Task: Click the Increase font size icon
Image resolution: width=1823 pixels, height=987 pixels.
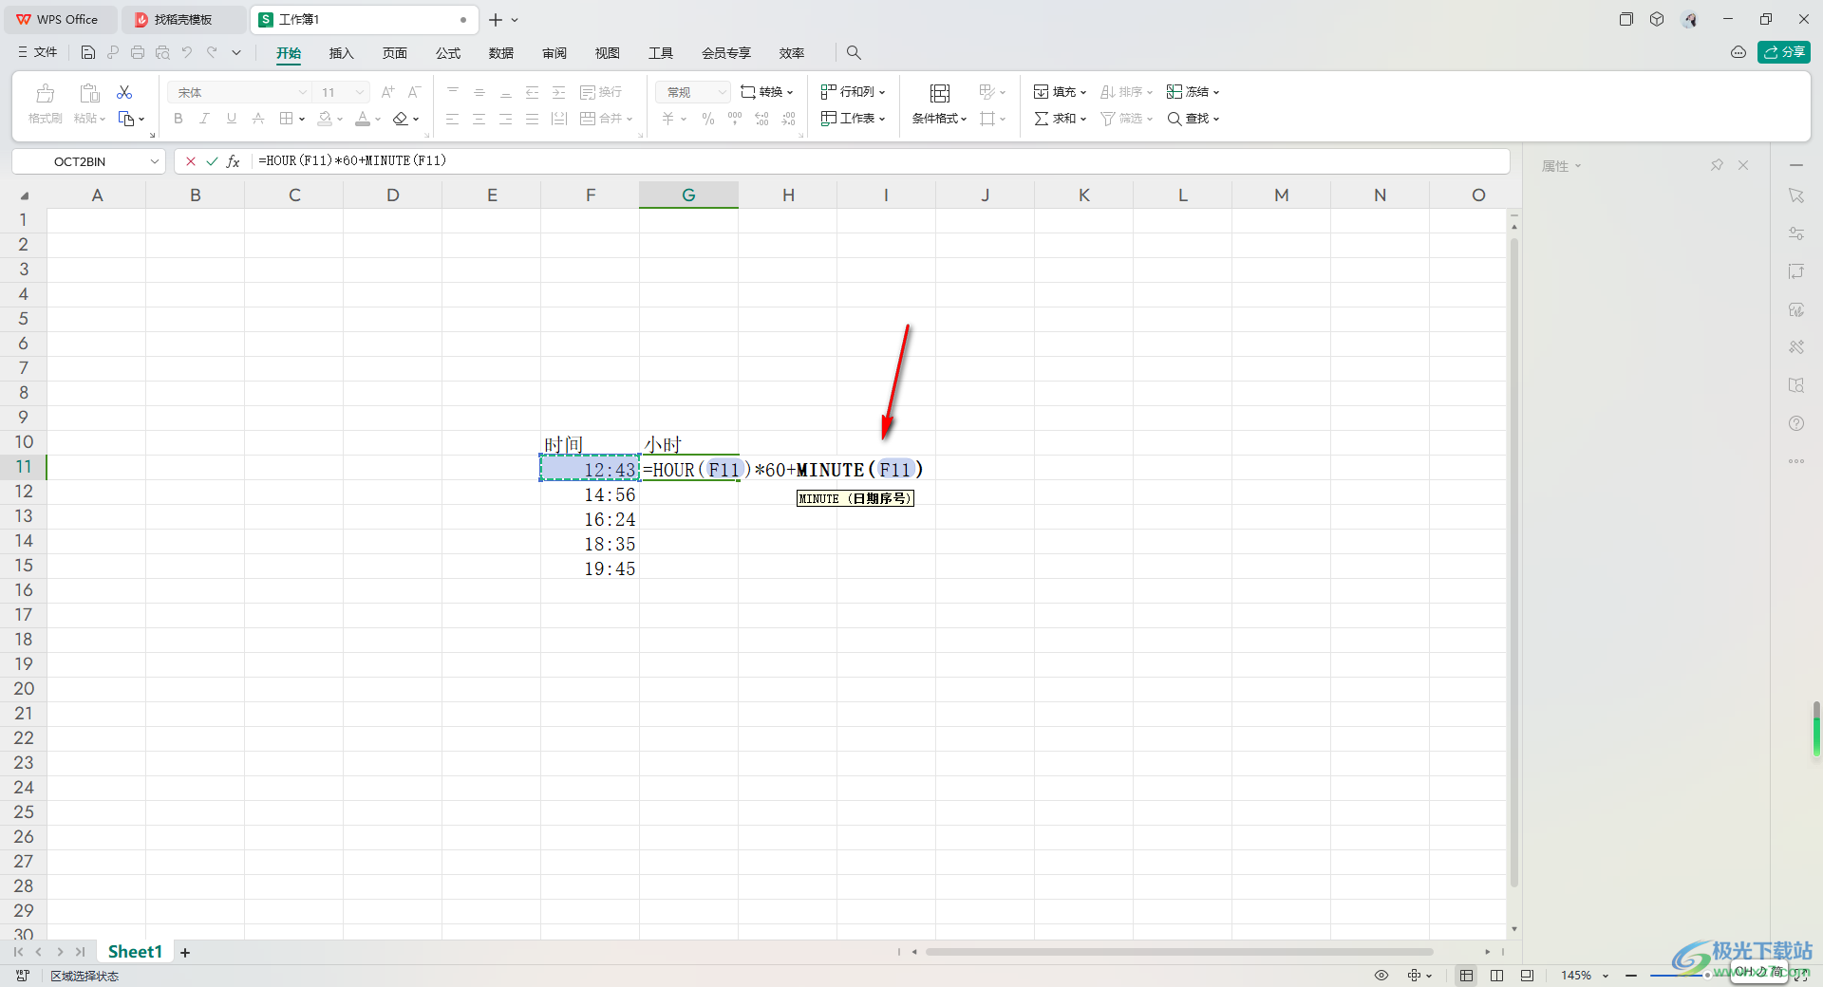Action: [x=387, y=92]
